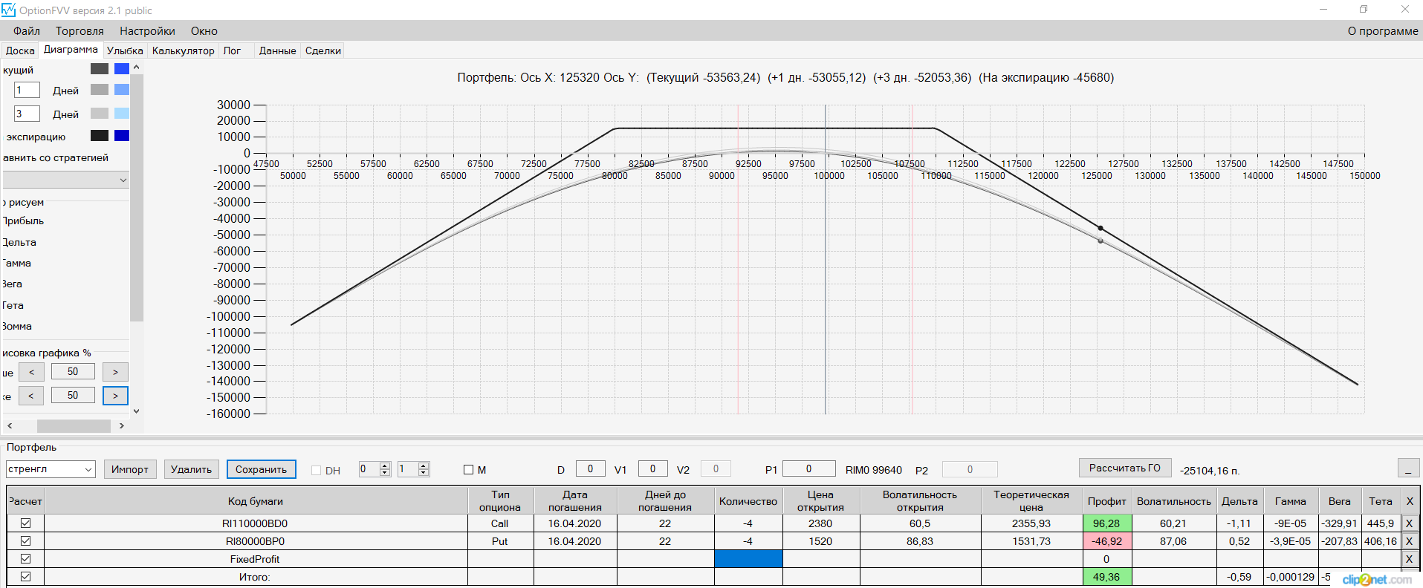Screen dimensions: 1423x588
Task: Increase lower chart scale with right arrow
Action: [115, 396]
